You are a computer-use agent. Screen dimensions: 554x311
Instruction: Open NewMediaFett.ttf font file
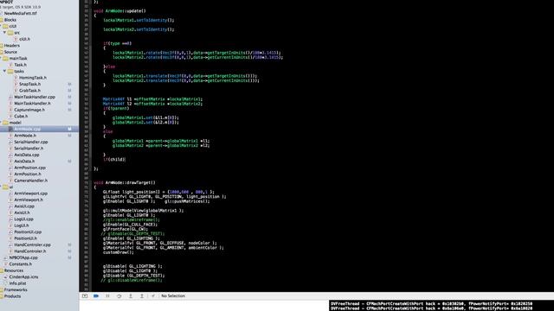click(21, 14)
